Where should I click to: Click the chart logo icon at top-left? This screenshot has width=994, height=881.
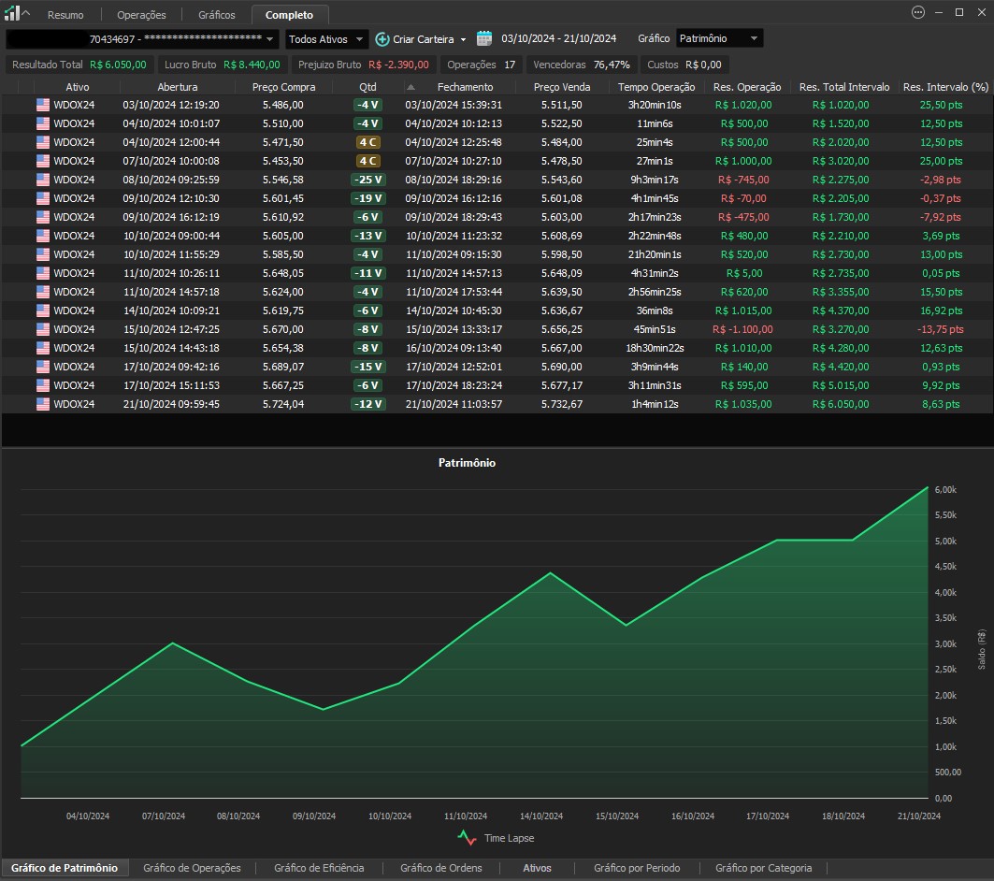11,13
